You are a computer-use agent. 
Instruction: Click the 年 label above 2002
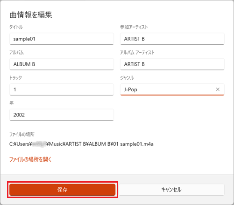(x=12, y=103)
